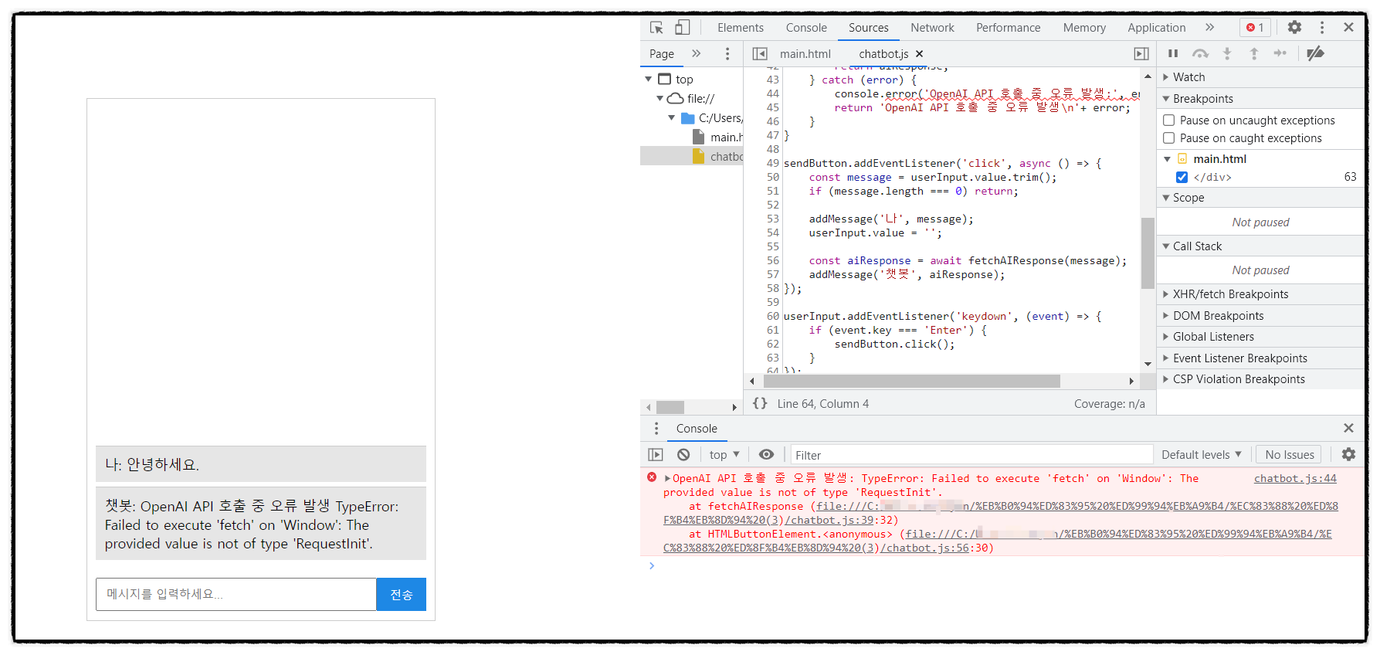Screen dimensions: 1380x655
Task: Create a live expression with the eye icon
Action: tap(766, 455)
